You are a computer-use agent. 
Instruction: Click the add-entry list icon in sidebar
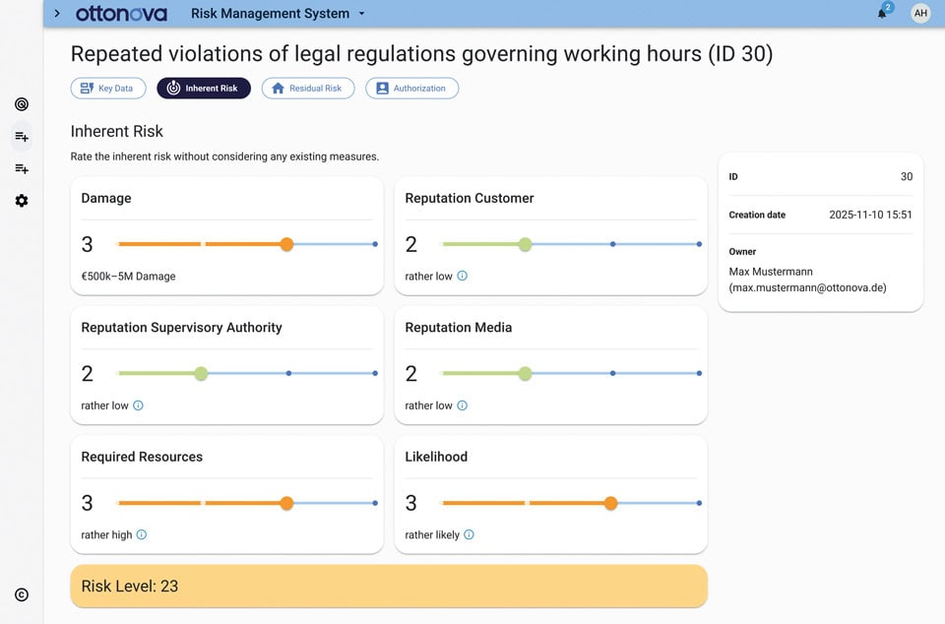pos(21,137)
